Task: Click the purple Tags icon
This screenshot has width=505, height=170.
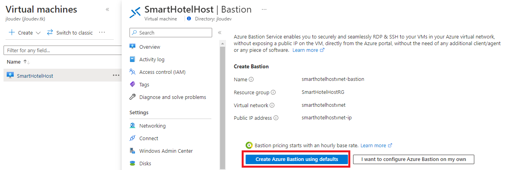Action: click(x=132, y=84)
